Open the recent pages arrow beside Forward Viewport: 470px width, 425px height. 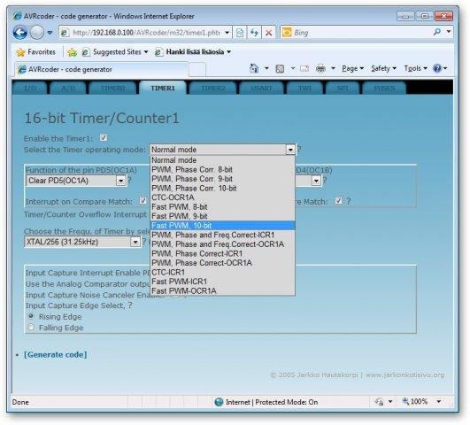(50, 33)
